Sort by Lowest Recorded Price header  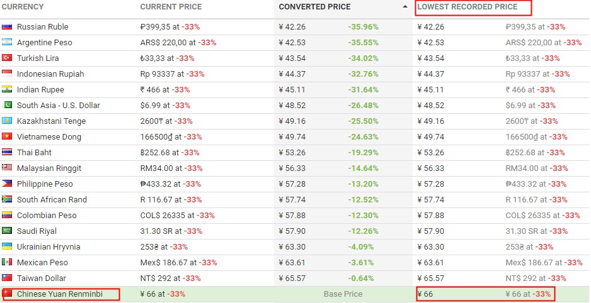(467, 7)
